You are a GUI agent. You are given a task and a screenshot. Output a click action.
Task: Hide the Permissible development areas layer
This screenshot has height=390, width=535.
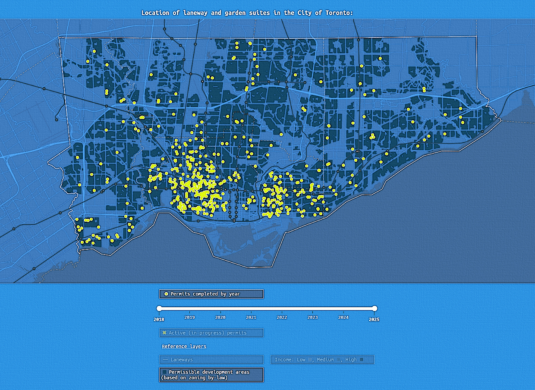[x=211, y=375]
